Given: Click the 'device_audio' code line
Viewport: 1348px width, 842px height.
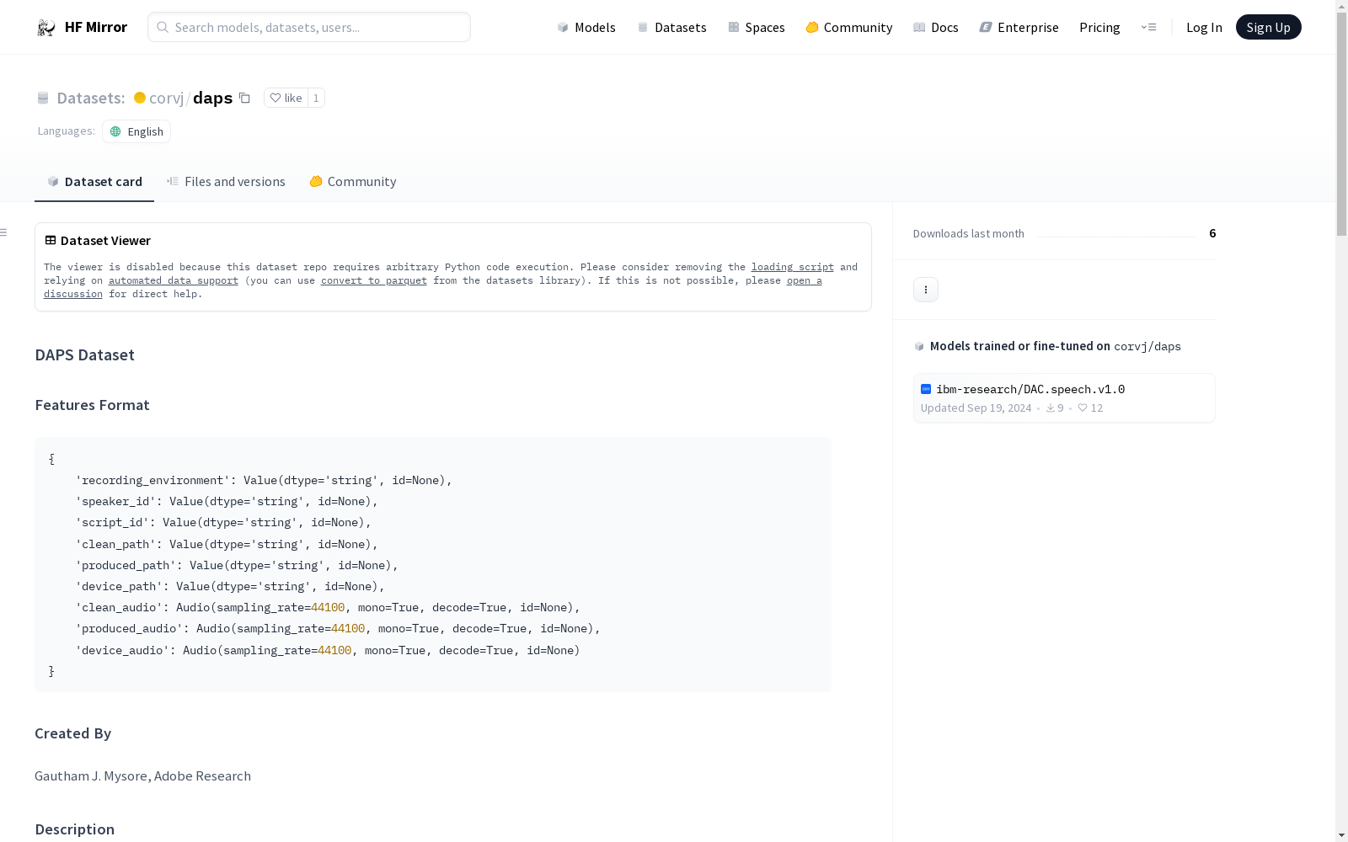Looking at the screenshot, I should [328, 650].
